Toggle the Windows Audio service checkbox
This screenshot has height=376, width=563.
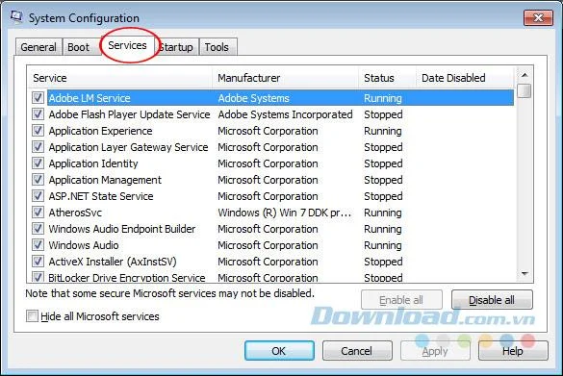(x=38, y=245)
